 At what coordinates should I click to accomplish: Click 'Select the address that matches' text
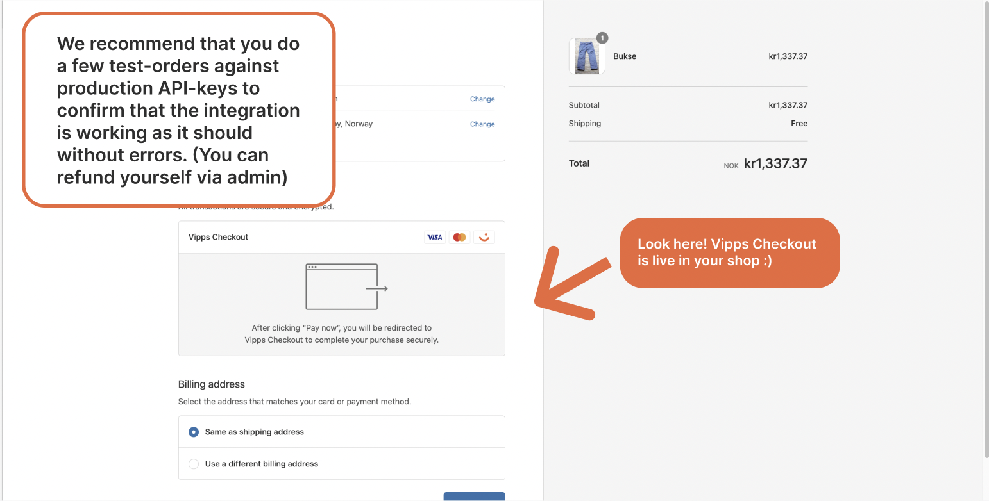(x=294, y=402)
